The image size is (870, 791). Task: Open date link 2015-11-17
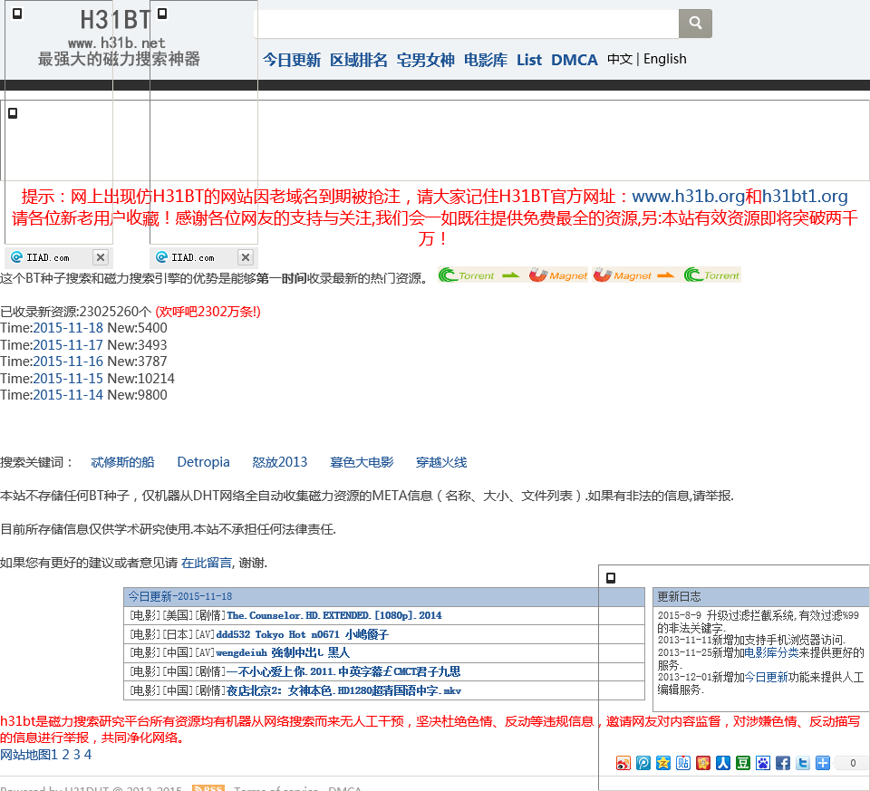tap(68, 345)
